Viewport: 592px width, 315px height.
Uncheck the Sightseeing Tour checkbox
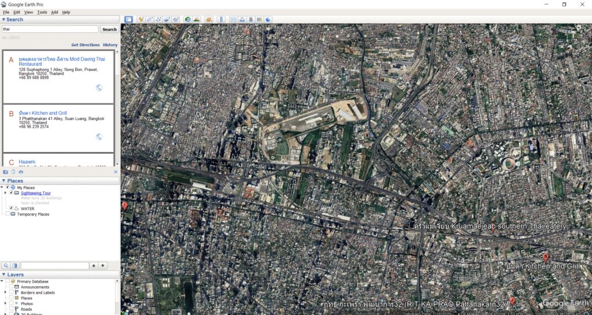coord(12,193)
